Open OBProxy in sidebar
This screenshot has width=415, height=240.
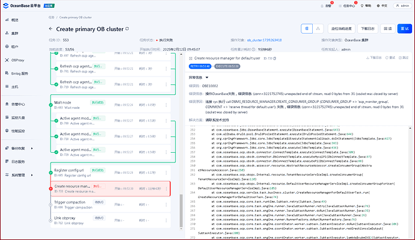click(x=14, y=60)
